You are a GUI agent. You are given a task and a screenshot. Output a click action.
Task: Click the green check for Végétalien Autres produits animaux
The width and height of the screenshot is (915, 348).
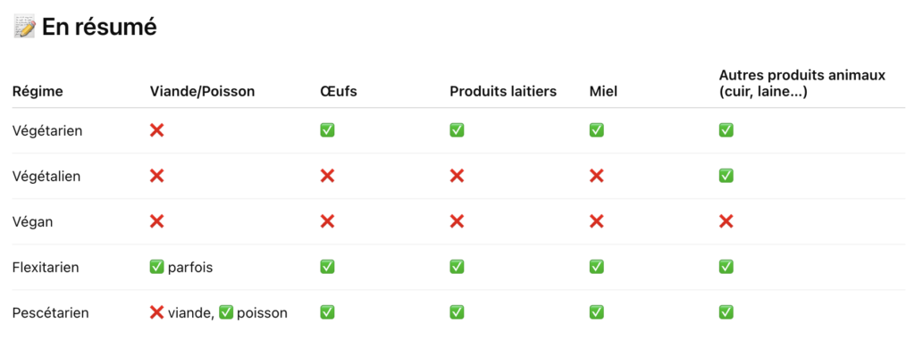(726, 176)
